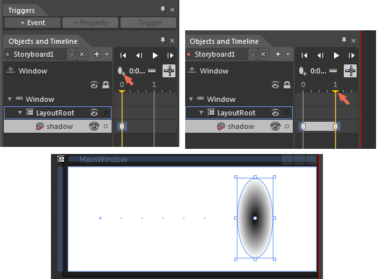The image size is (387, 279).
Task: Toggle timeline snapping ruler icon, left panel
Action: point(152,71)
